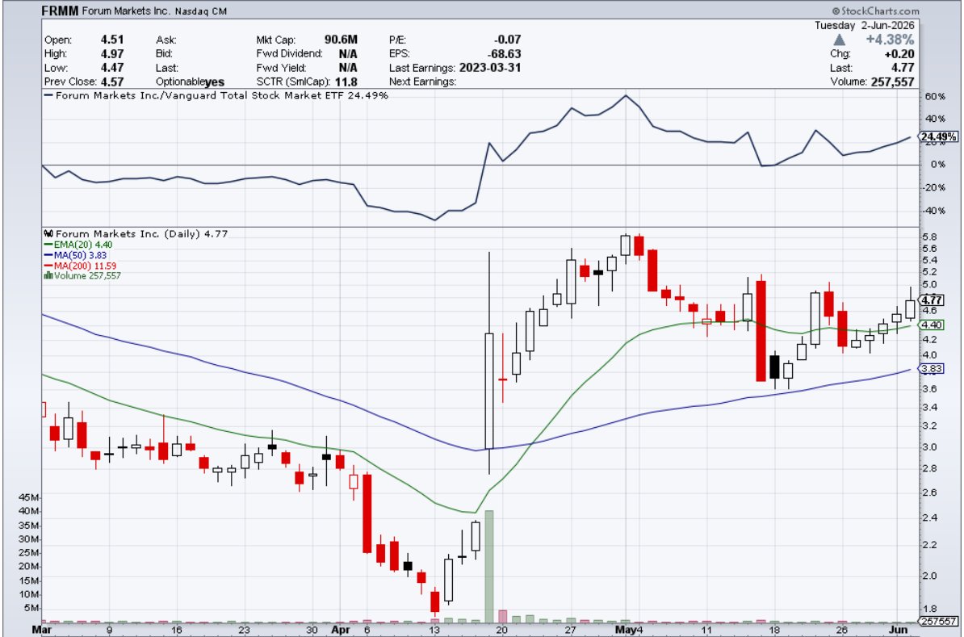
Task: Select the High value 4.97
Action: (x=112, y=54)
